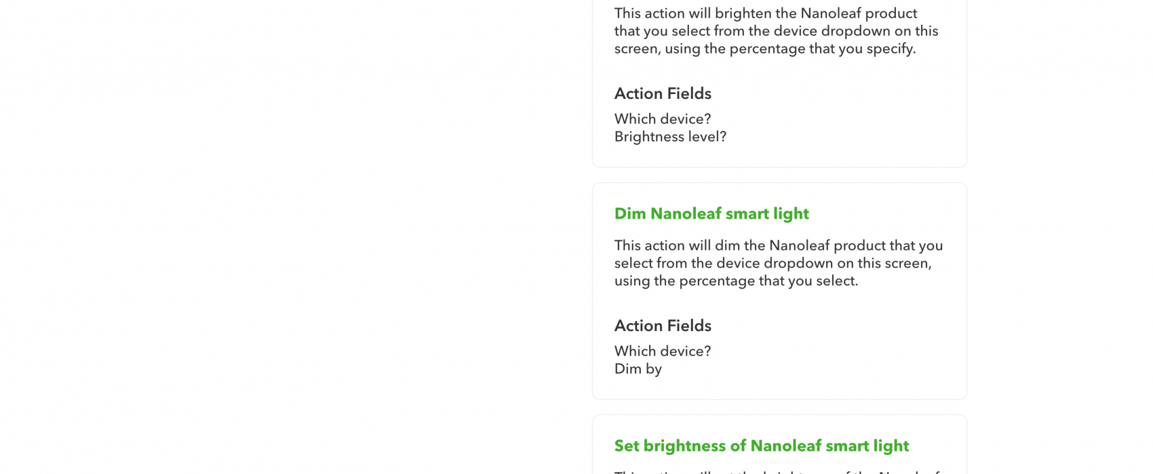Click Which device? above Brightness level?
This screenshot has height=474, width=1153.
(x=663, y=119)
